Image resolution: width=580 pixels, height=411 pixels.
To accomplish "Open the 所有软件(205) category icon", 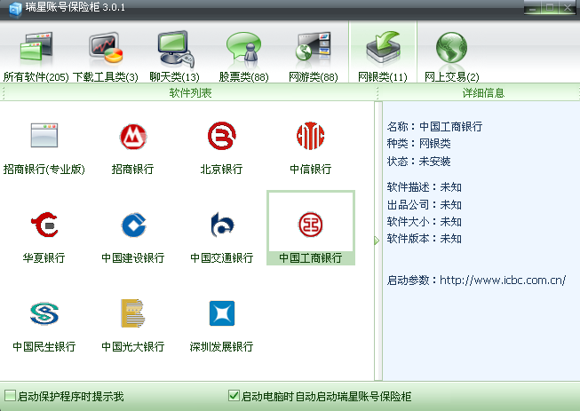I will pos(36,46).
